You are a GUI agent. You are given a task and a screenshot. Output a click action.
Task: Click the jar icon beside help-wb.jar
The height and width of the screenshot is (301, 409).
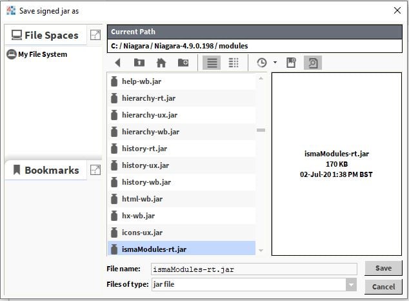(x=114, y=81)
